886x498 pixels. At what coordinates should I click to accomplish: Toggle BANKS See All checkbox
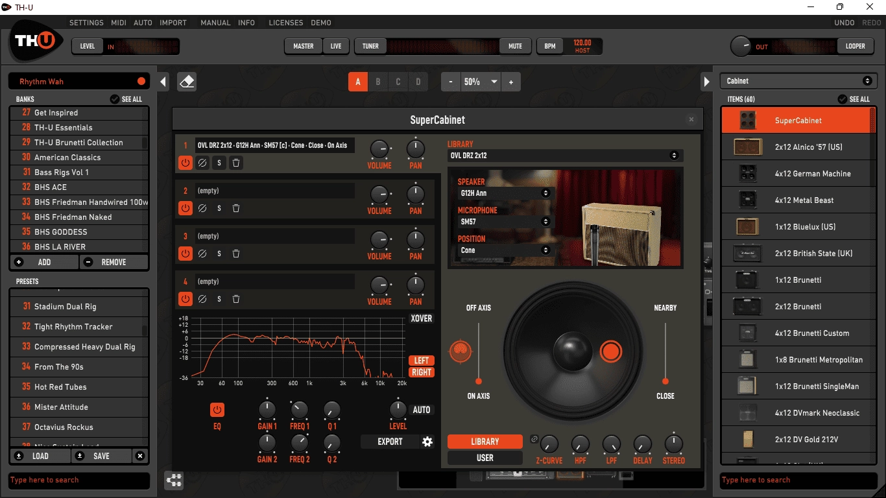115,99
